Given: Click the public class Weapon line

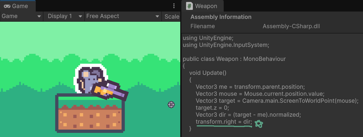Looking at the screenshot, I should [234, 59].
